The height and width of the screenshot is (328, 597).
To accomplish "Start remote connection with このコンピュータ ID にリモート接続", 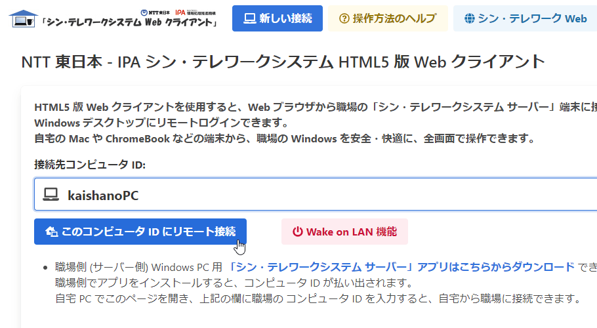I will [x=140, y=232].
